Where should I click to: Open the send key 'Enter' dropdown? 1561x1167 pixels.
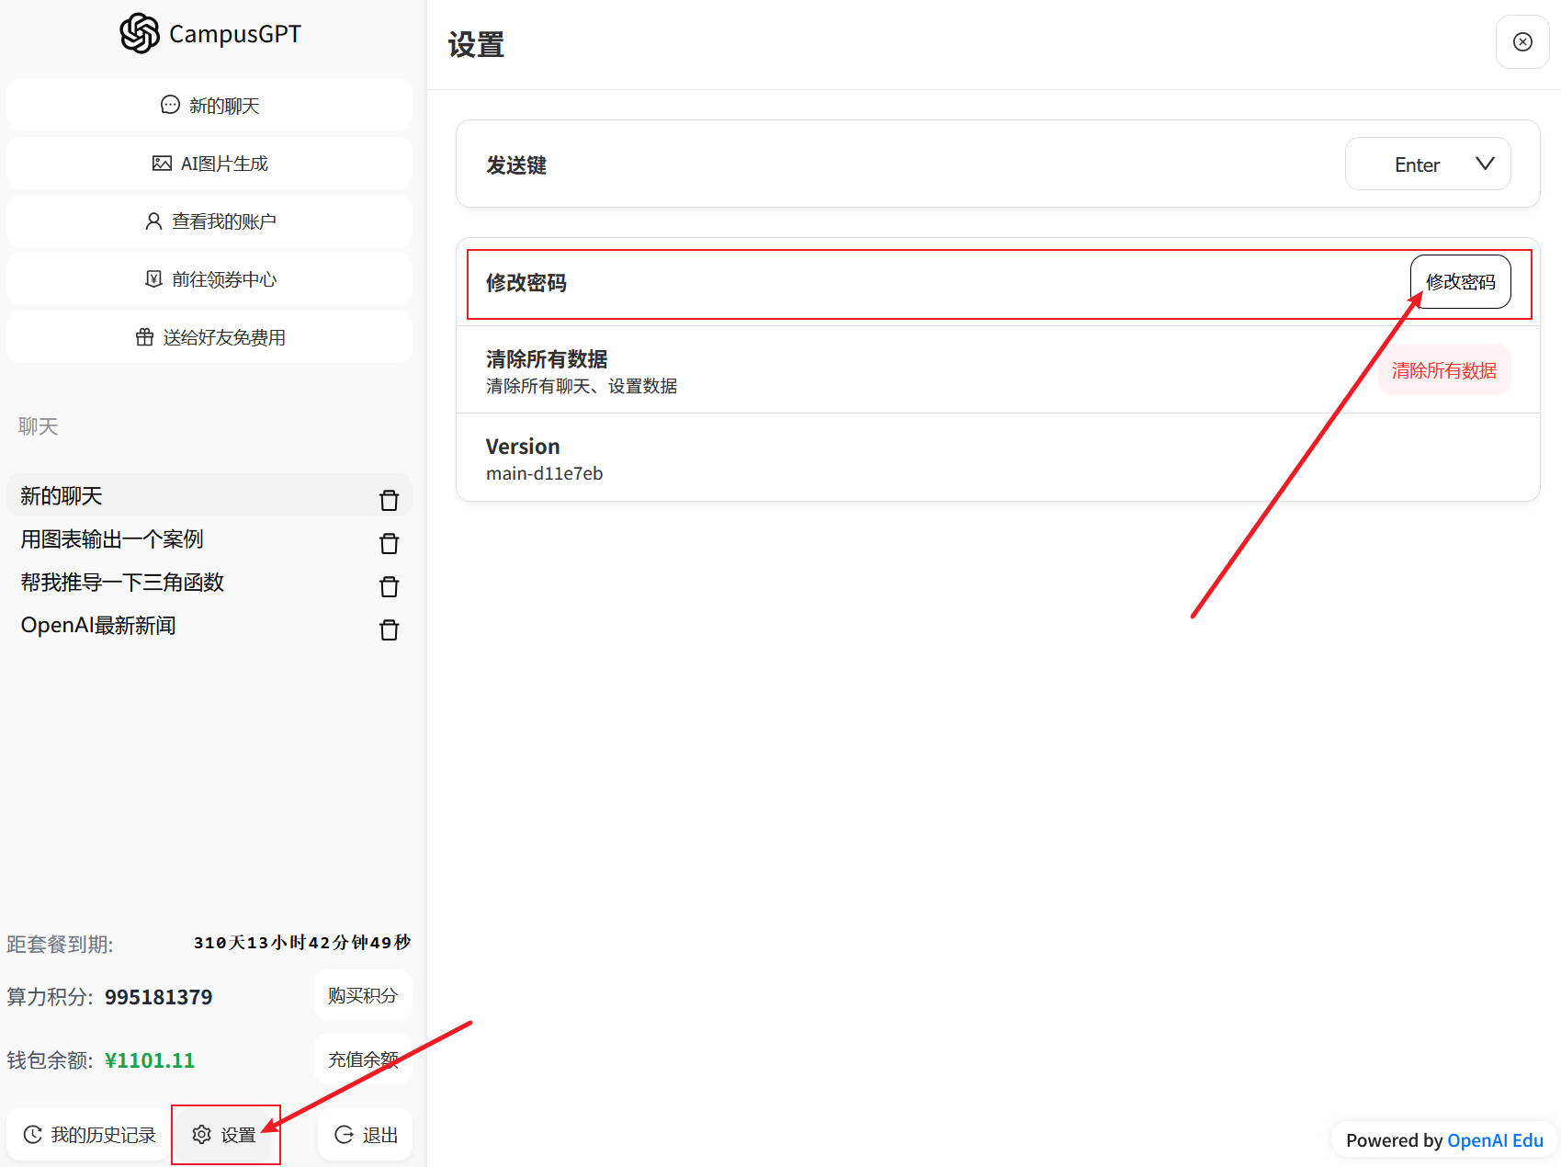1427,164
